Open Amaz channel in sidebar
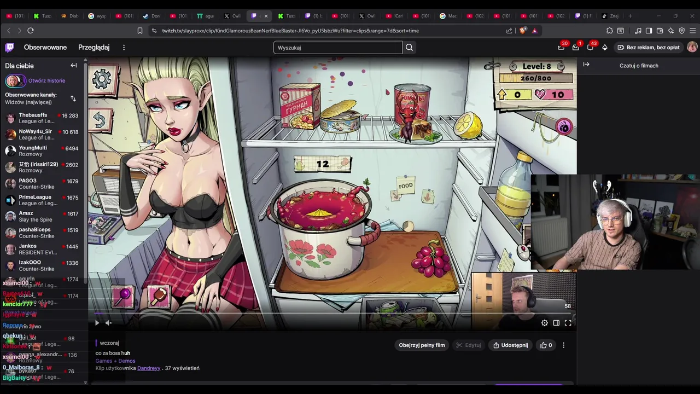Viewport: 700px width, 394px height. pos(43,217)
